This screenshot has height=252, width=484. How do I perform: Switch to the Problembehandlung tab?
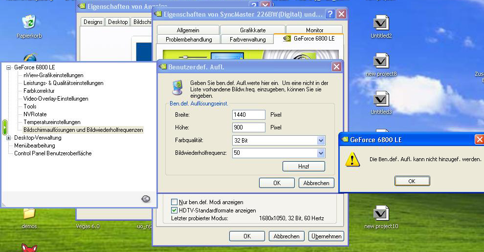[x=189, y=39]
